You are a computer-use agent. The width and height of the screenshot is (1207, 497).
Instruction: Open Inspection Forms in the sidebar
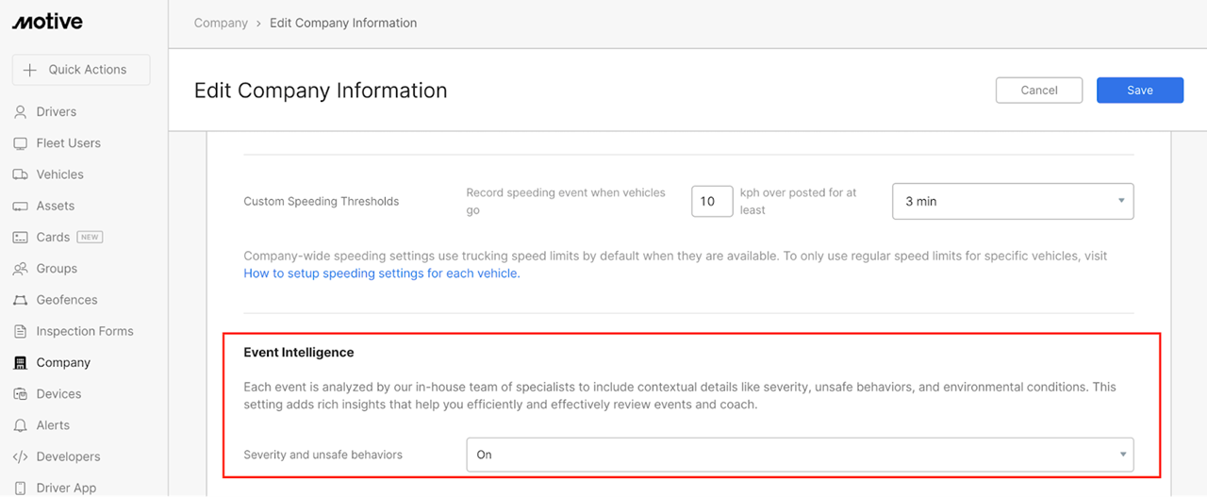85,331
